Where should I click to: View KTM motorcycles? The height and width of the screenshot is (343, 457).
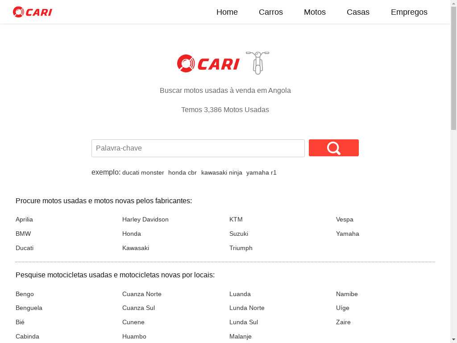[x=236, y=219]
